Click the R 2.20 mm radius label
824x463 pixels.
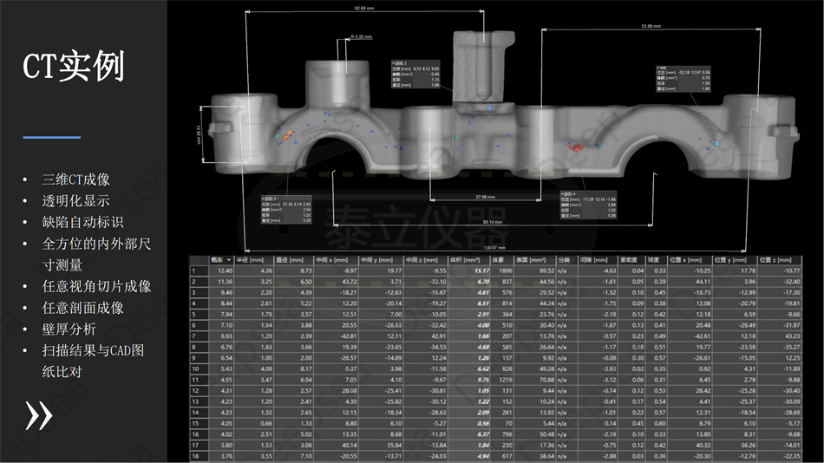point(361,37)
